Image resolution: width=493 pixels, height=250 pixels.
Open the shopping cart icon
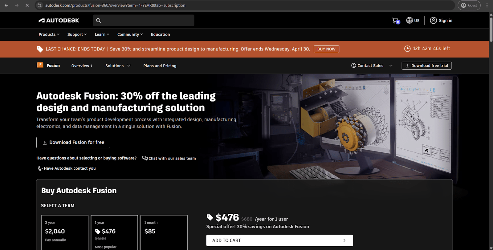[396, 21]
